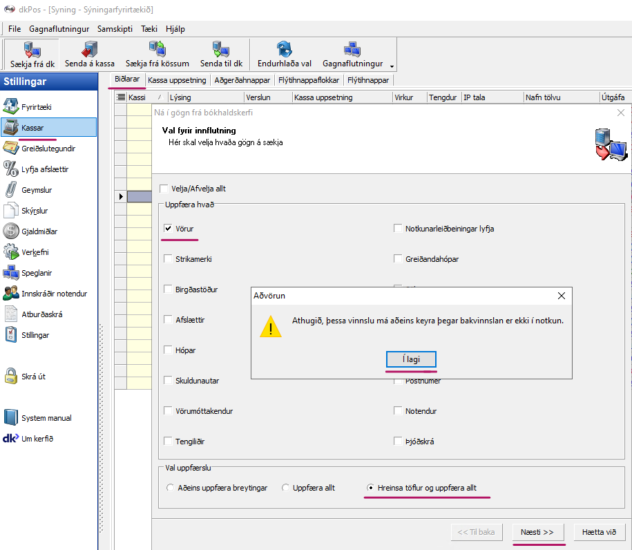Click the Sækja frá dk toolbar icon
Image resolution: width=632 pixels, height=550 pixels.
pyautogui.click(x=32, y=49)
